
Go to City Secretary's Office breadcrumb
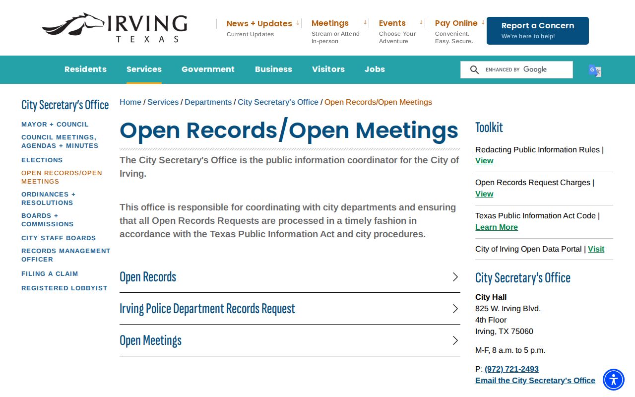tap(278, 102)
